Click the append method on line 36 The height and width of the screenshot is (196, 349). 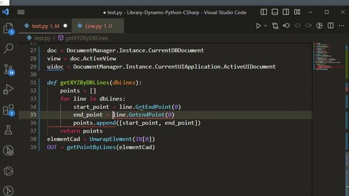pyautogui.click(x=106, y=122)
